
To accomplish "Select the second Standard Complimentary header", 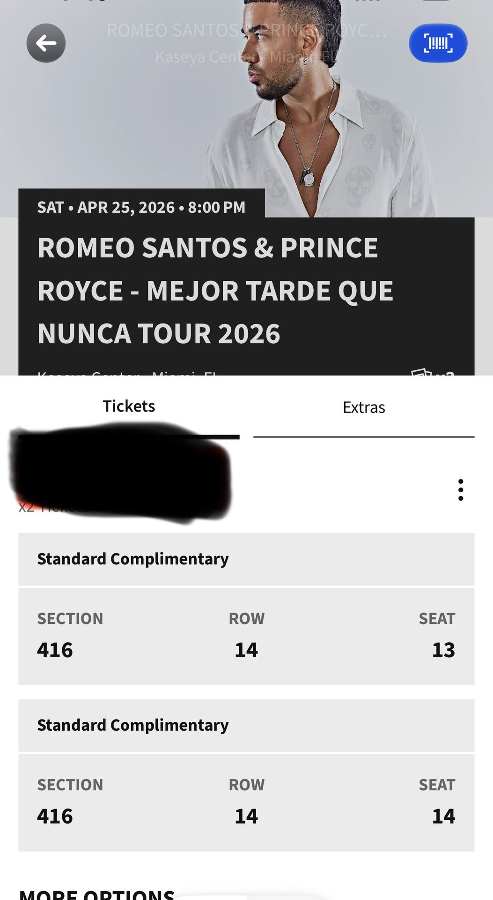I will [133, 725].
